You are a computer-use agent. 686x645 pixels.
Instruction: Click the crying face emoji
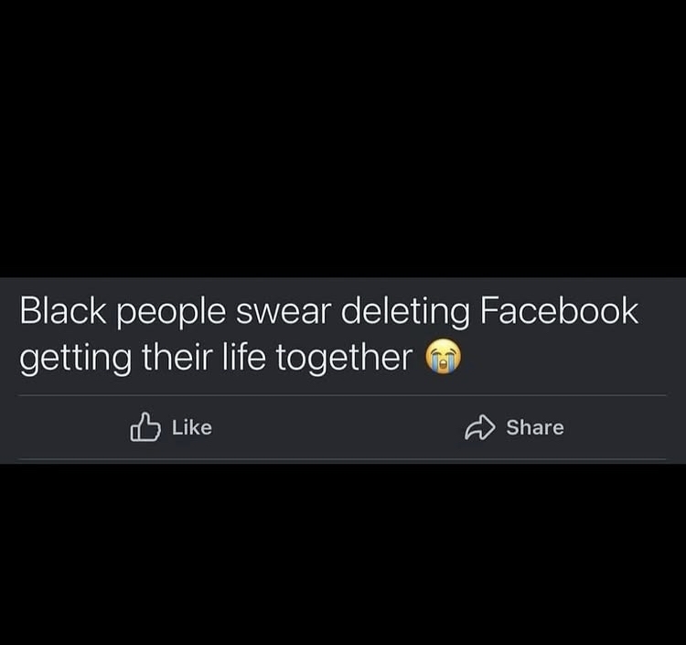444,356
